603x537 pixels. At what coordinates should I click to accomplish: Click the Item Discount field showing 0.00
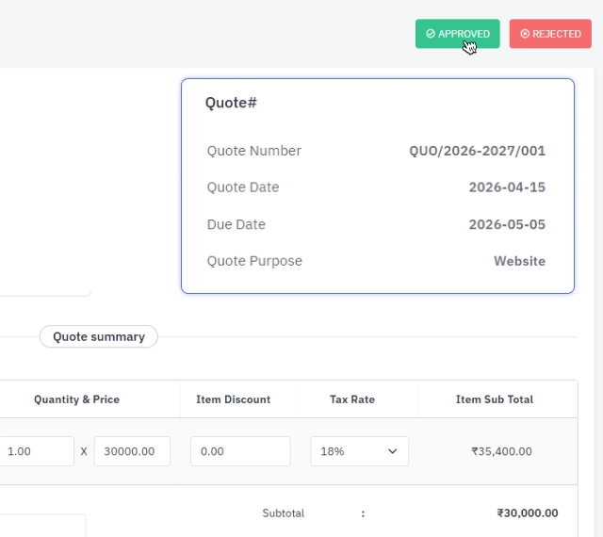pos(240,451)
